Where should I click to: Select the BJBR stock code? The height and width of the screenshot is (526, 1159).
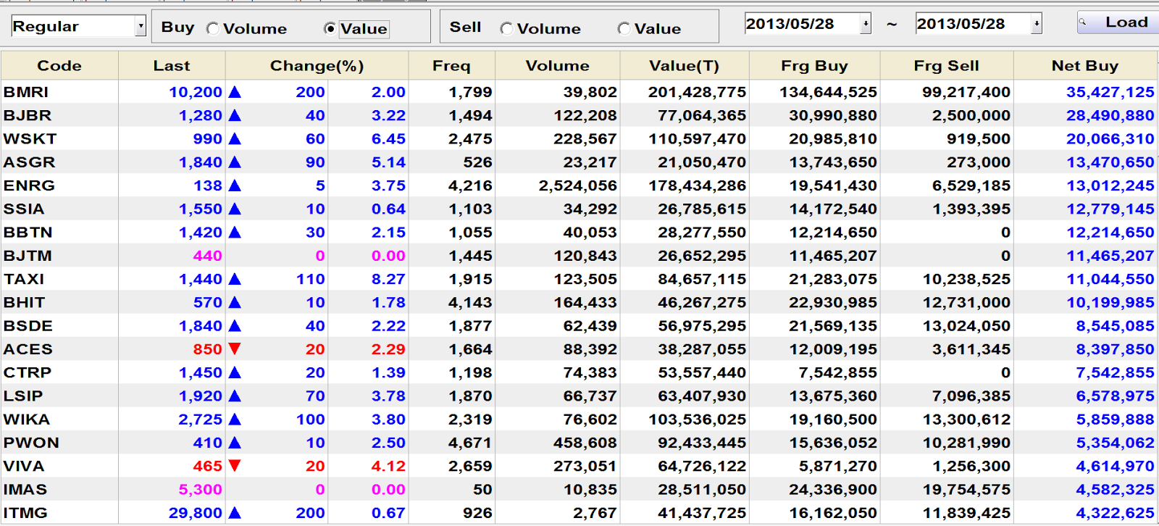(x=28, y=115)
